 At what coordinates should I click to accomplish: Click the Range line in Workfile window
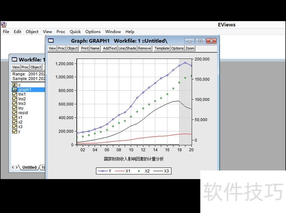pos(28,74)
